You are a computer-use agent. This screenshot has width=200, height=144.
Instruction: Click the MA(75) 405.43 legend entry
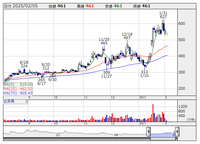18,93
